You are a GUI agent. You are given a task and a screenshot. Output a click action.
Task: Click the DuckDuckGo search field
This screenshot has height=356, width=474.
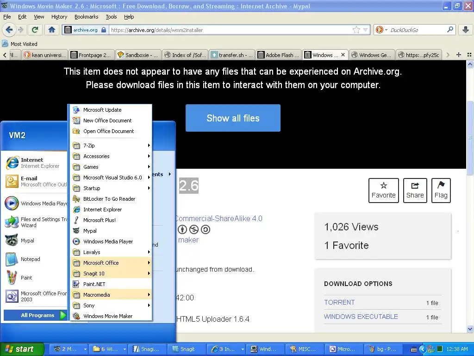(x=417, y=30)
